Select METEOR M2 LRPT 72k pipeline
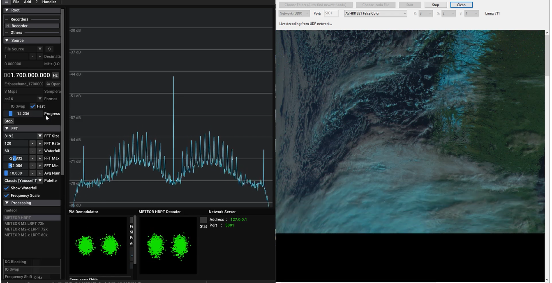The image size is (552, 283). [24, 223]
